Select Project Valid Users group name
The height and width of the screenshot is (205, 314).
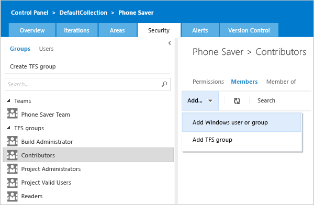click(46, 183)
